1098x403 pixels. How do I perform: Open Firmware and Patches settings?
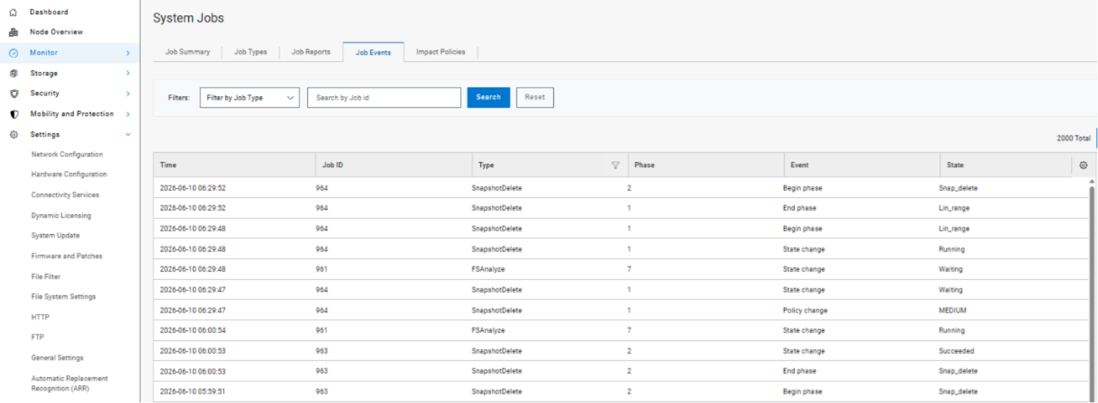click(x=67, y=256)
